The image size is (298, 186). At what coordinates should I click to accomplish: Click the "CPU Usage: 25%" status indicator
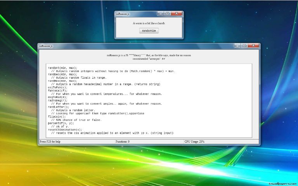click(x=194, y=142)
